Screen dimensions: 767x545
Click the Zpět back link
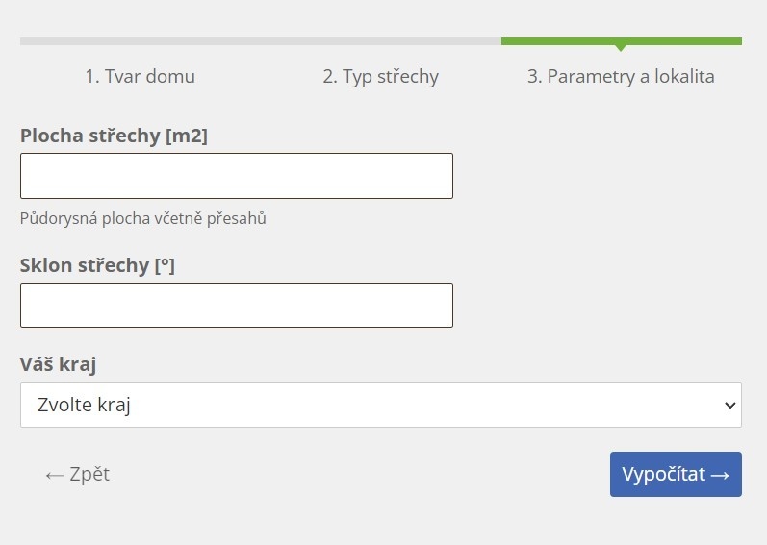[77, 474]
